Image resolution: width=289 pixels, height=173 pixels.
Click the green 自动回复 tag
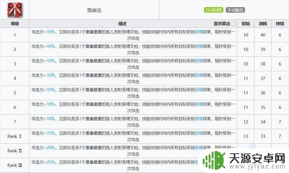tap(214, 10)
